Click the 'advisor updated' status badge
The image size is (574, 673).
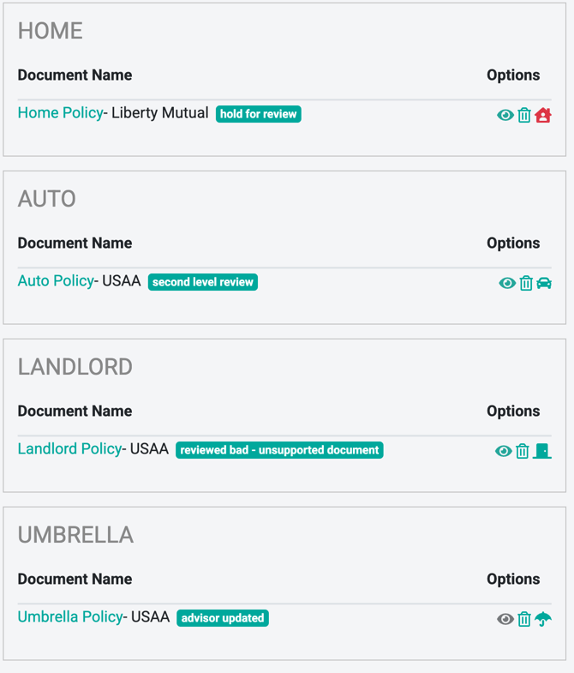[223, 618]
